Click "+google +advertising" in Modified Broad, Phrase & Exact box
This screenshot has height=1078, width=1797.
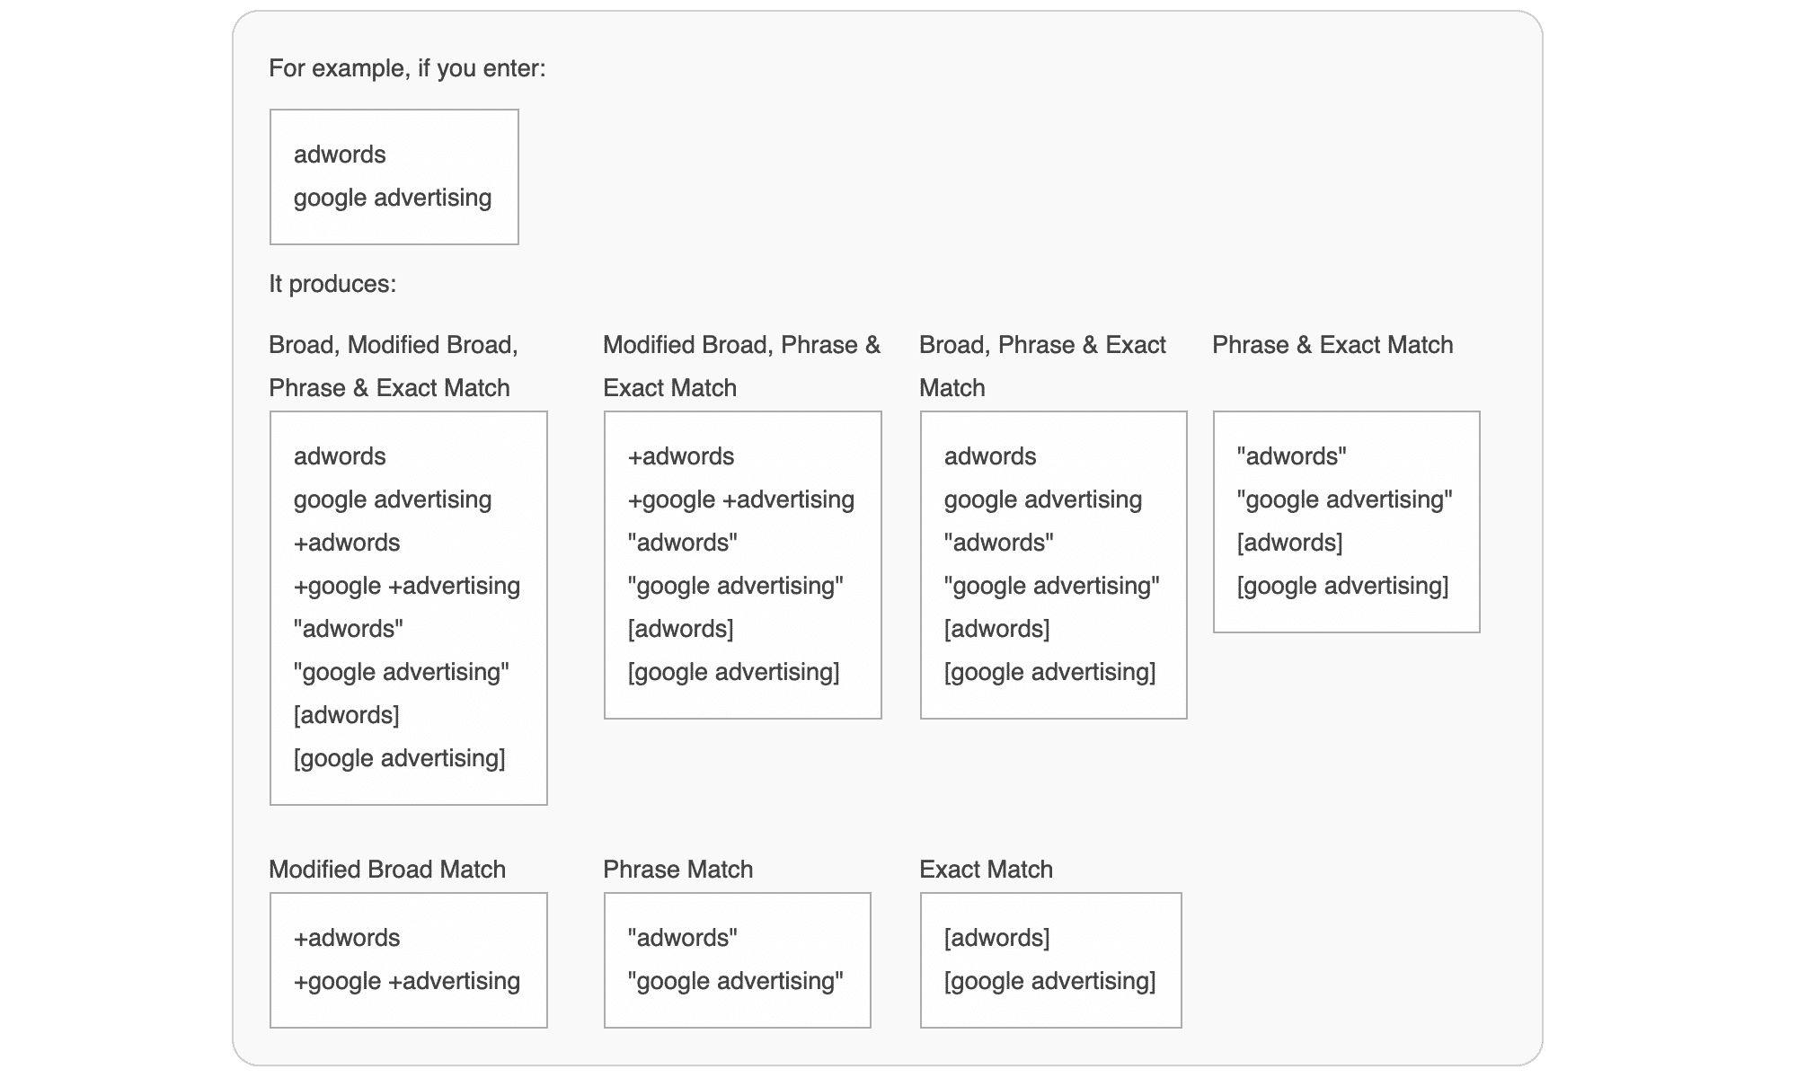(740, 499)
